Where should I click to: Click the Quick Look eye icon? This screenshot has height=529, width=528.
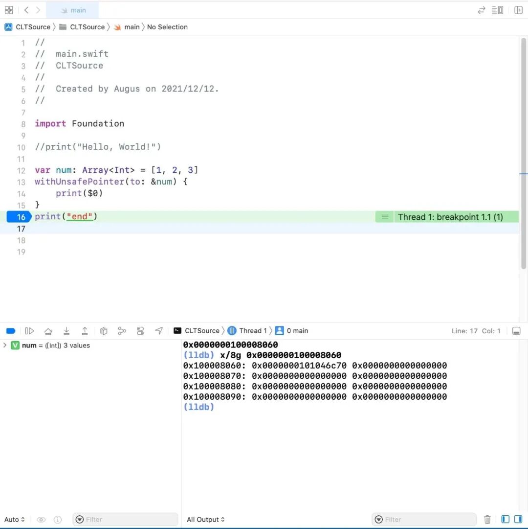(x=41, y=520)
